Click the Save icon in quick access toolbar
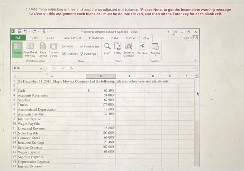 (20, 31)
